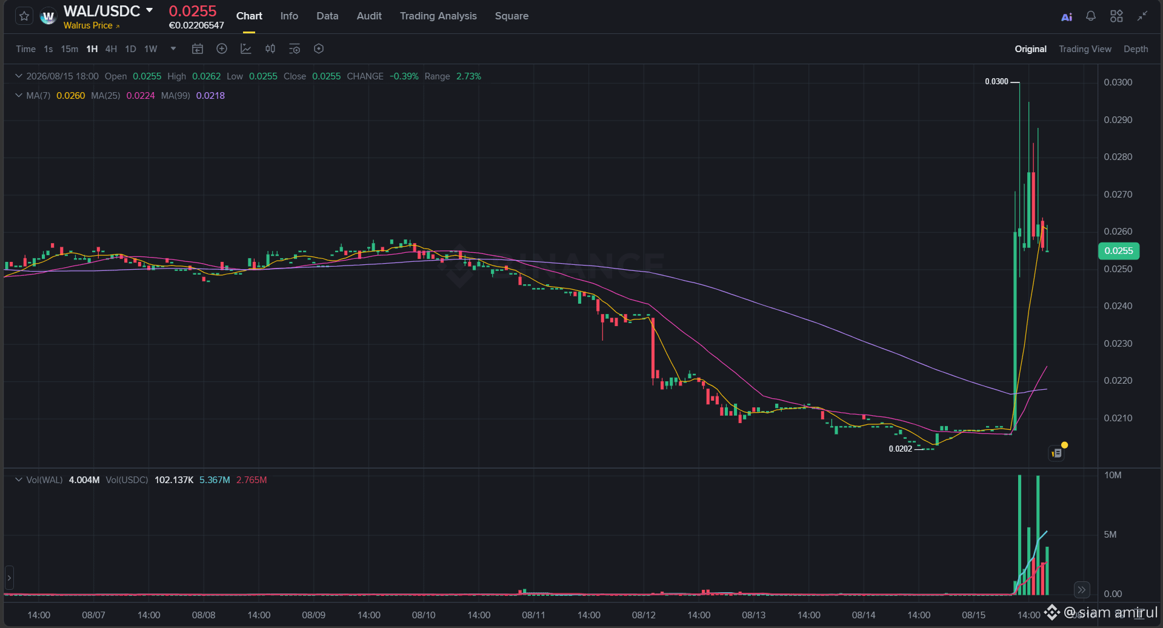Screen dimensions: 1163x628
Task: Open the Data tab
Action: pyautogui.click(x=327, y=16)
